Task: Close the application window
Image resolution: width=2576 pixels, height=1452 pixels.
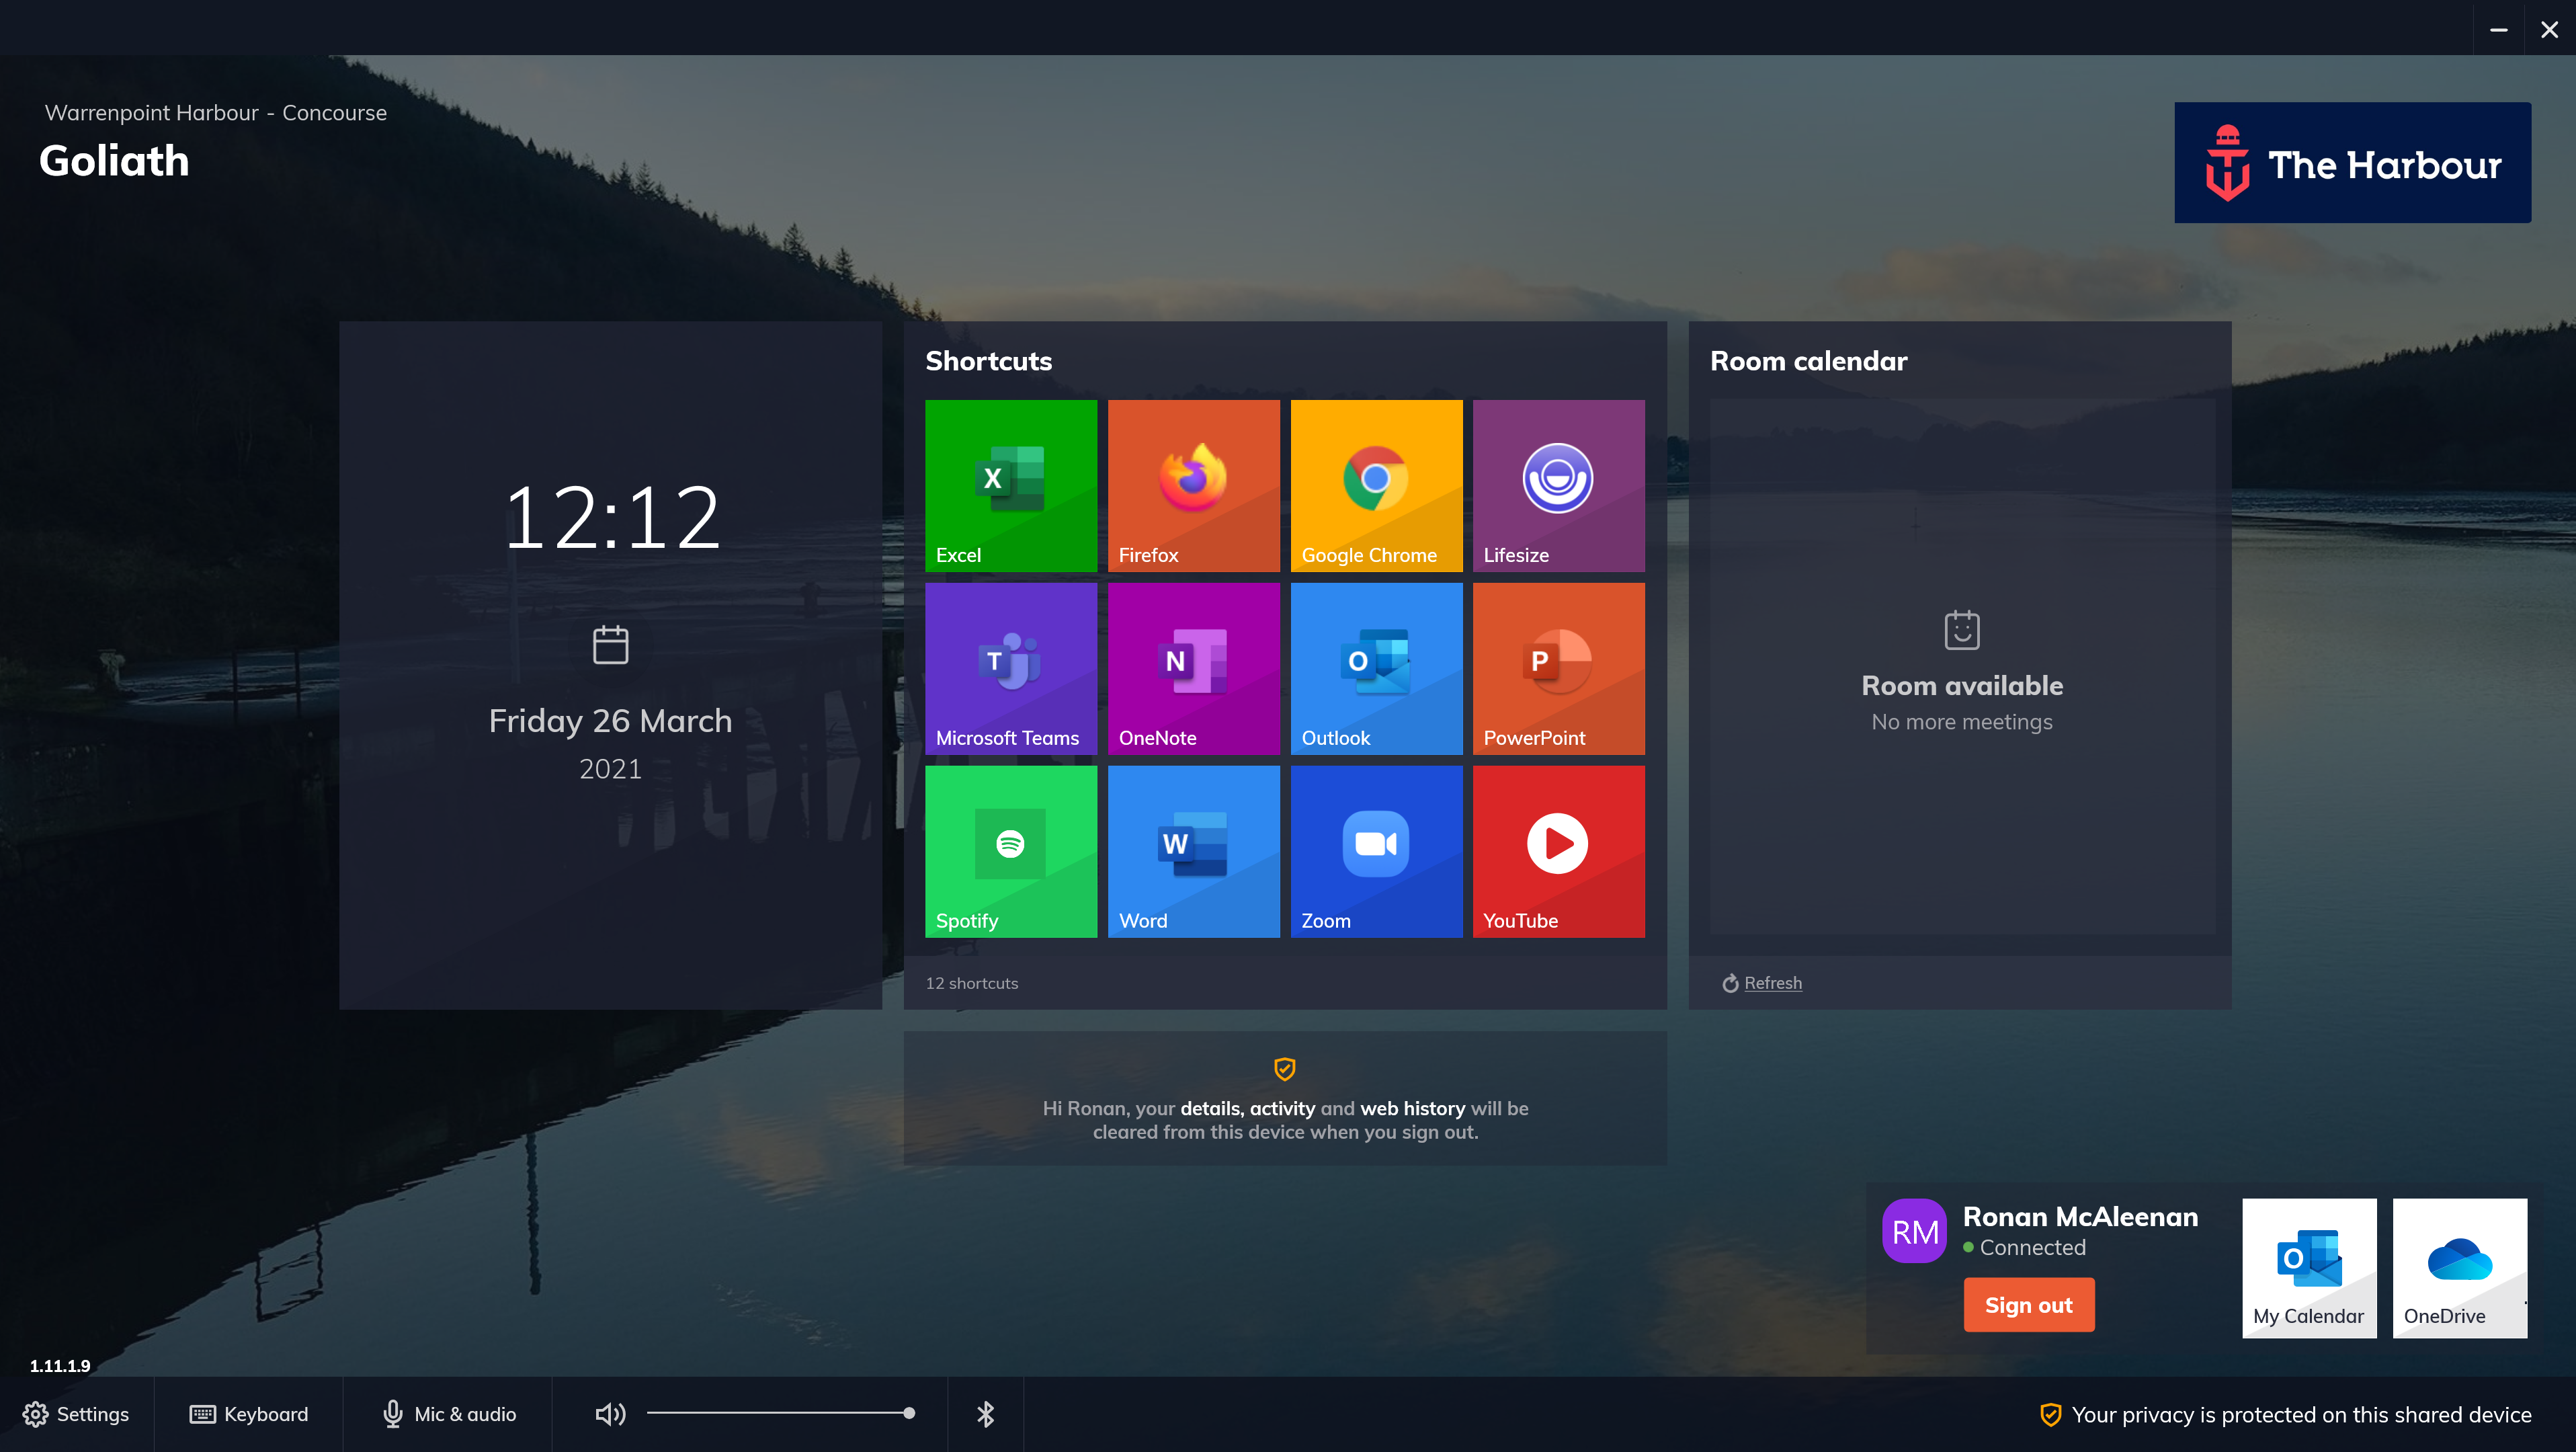Action: click(x=2549, y=29)
